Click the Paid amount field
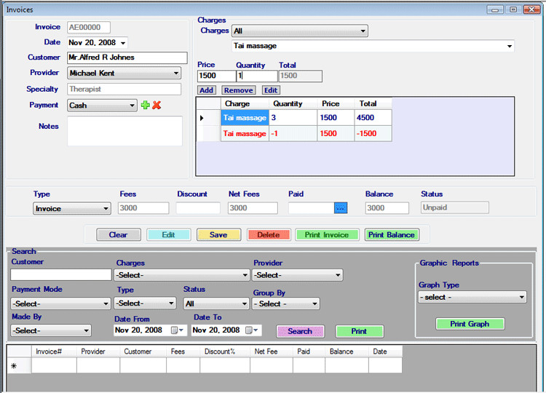This screenshot has width=546, height=393. point(312,208)
